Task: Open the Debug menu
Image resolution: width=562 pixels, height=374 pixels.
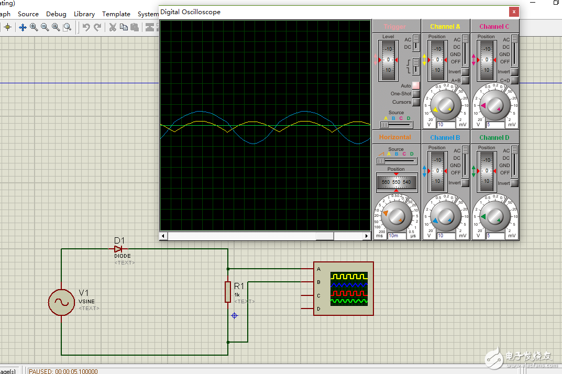Action: 56,14
